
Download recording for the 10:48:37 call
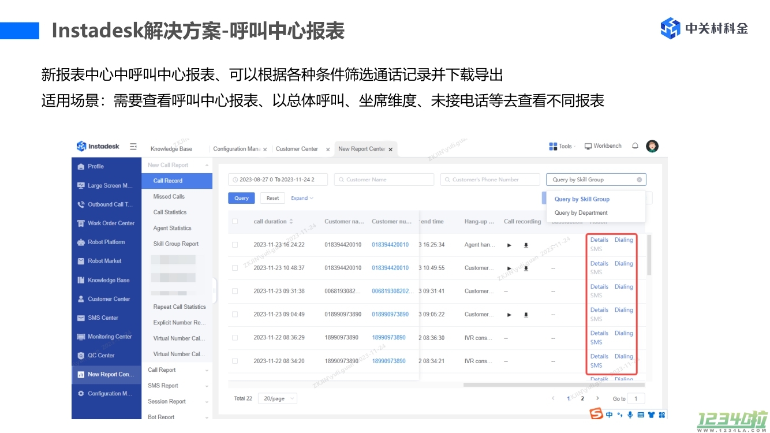point(526,268)
